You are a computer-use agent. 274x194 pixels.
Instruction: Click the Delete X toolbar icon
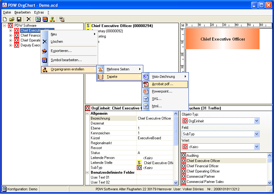[x=29, y=19]
